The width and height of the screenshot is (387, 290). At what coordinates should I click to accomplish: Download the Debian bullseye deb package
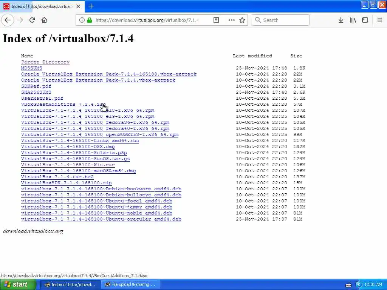point(101,195)
